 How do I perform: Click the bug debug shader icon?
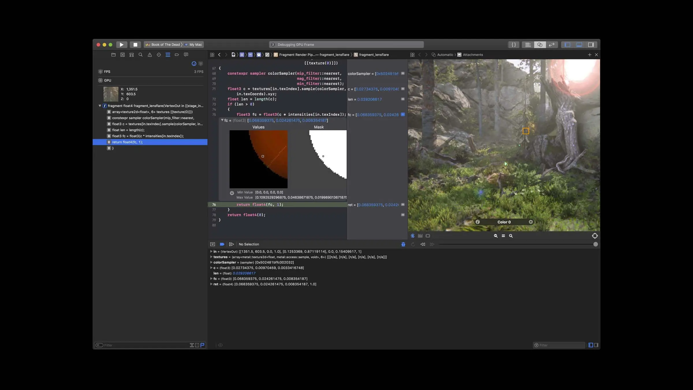(x=403, y=244)
